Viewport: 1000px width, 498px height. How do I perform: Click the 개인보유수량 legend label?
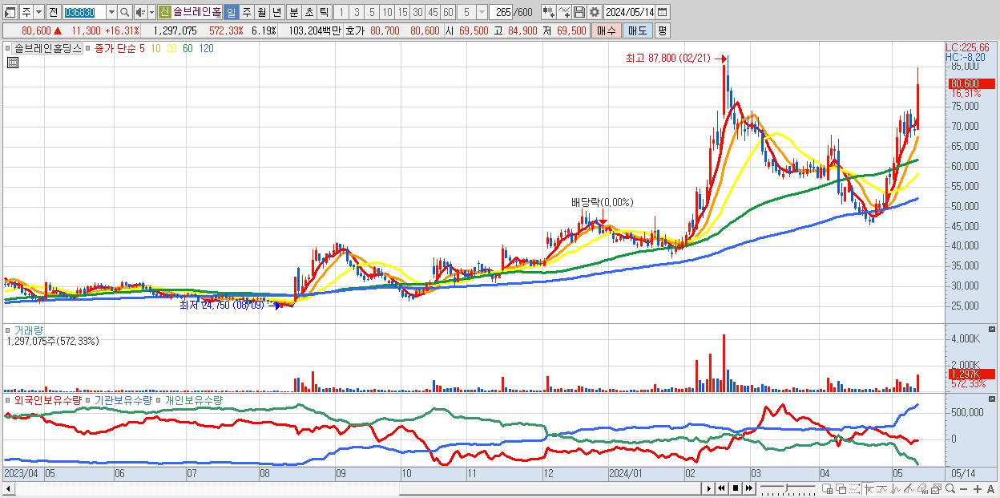195,399
